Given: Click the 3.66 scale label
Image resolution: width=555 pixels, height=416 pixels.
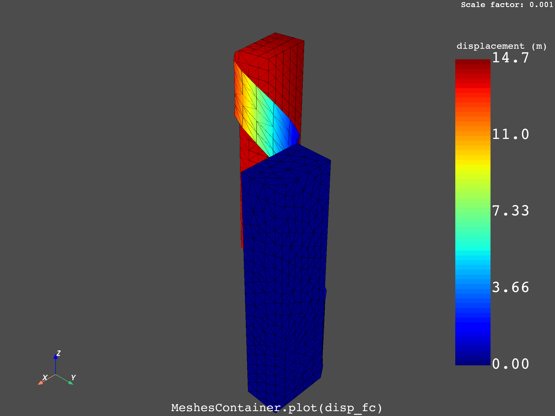Looking at the screenshot, I should (510, 287).
